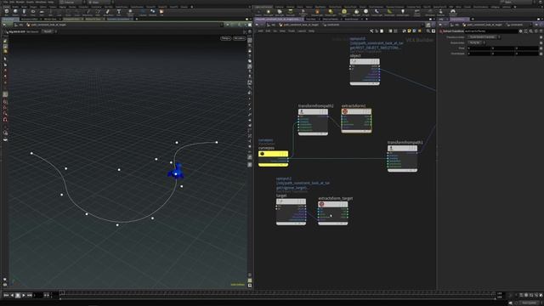Click the Caustic Light shelf tool
This screenshot has height=306, width=544.
coord(377,13)
